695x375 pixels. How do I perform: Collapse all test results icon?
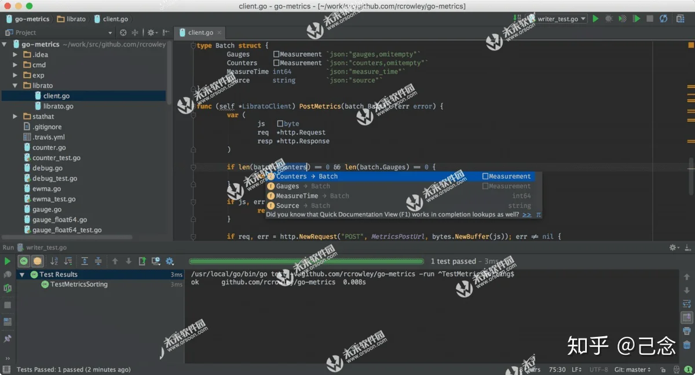tap(98, 261)
